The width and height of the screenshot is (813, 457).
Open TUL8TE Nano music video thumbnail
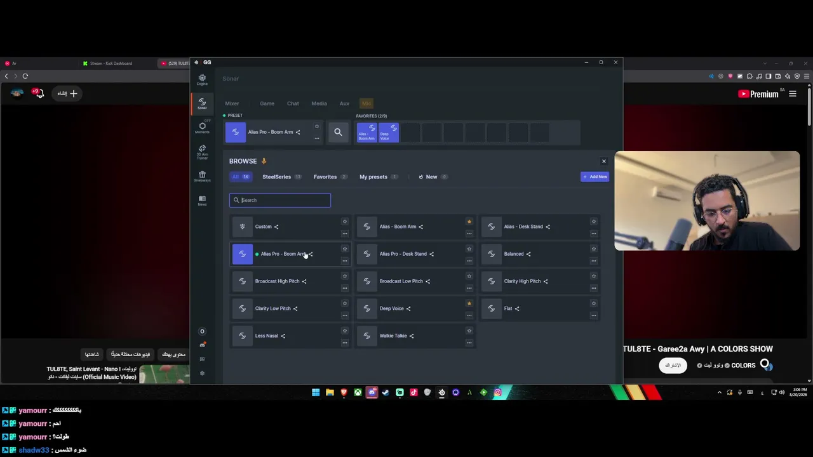[x=165, y=374]
